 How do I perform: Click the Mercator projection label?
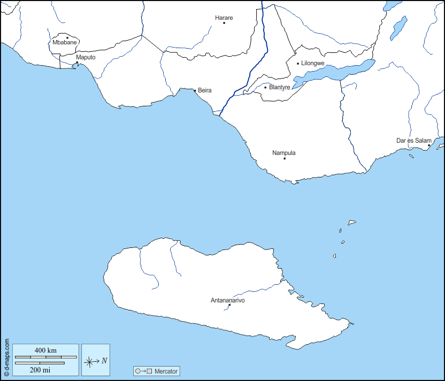(166, 371)
